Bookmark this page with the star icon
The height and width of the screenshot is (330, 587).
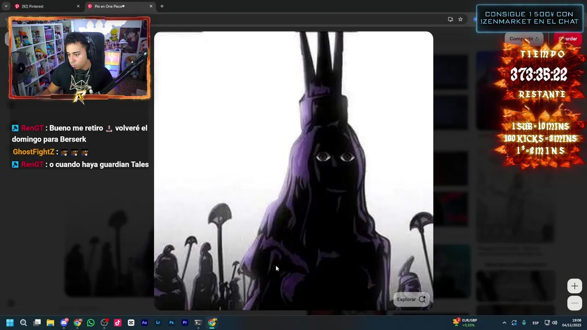460,19
